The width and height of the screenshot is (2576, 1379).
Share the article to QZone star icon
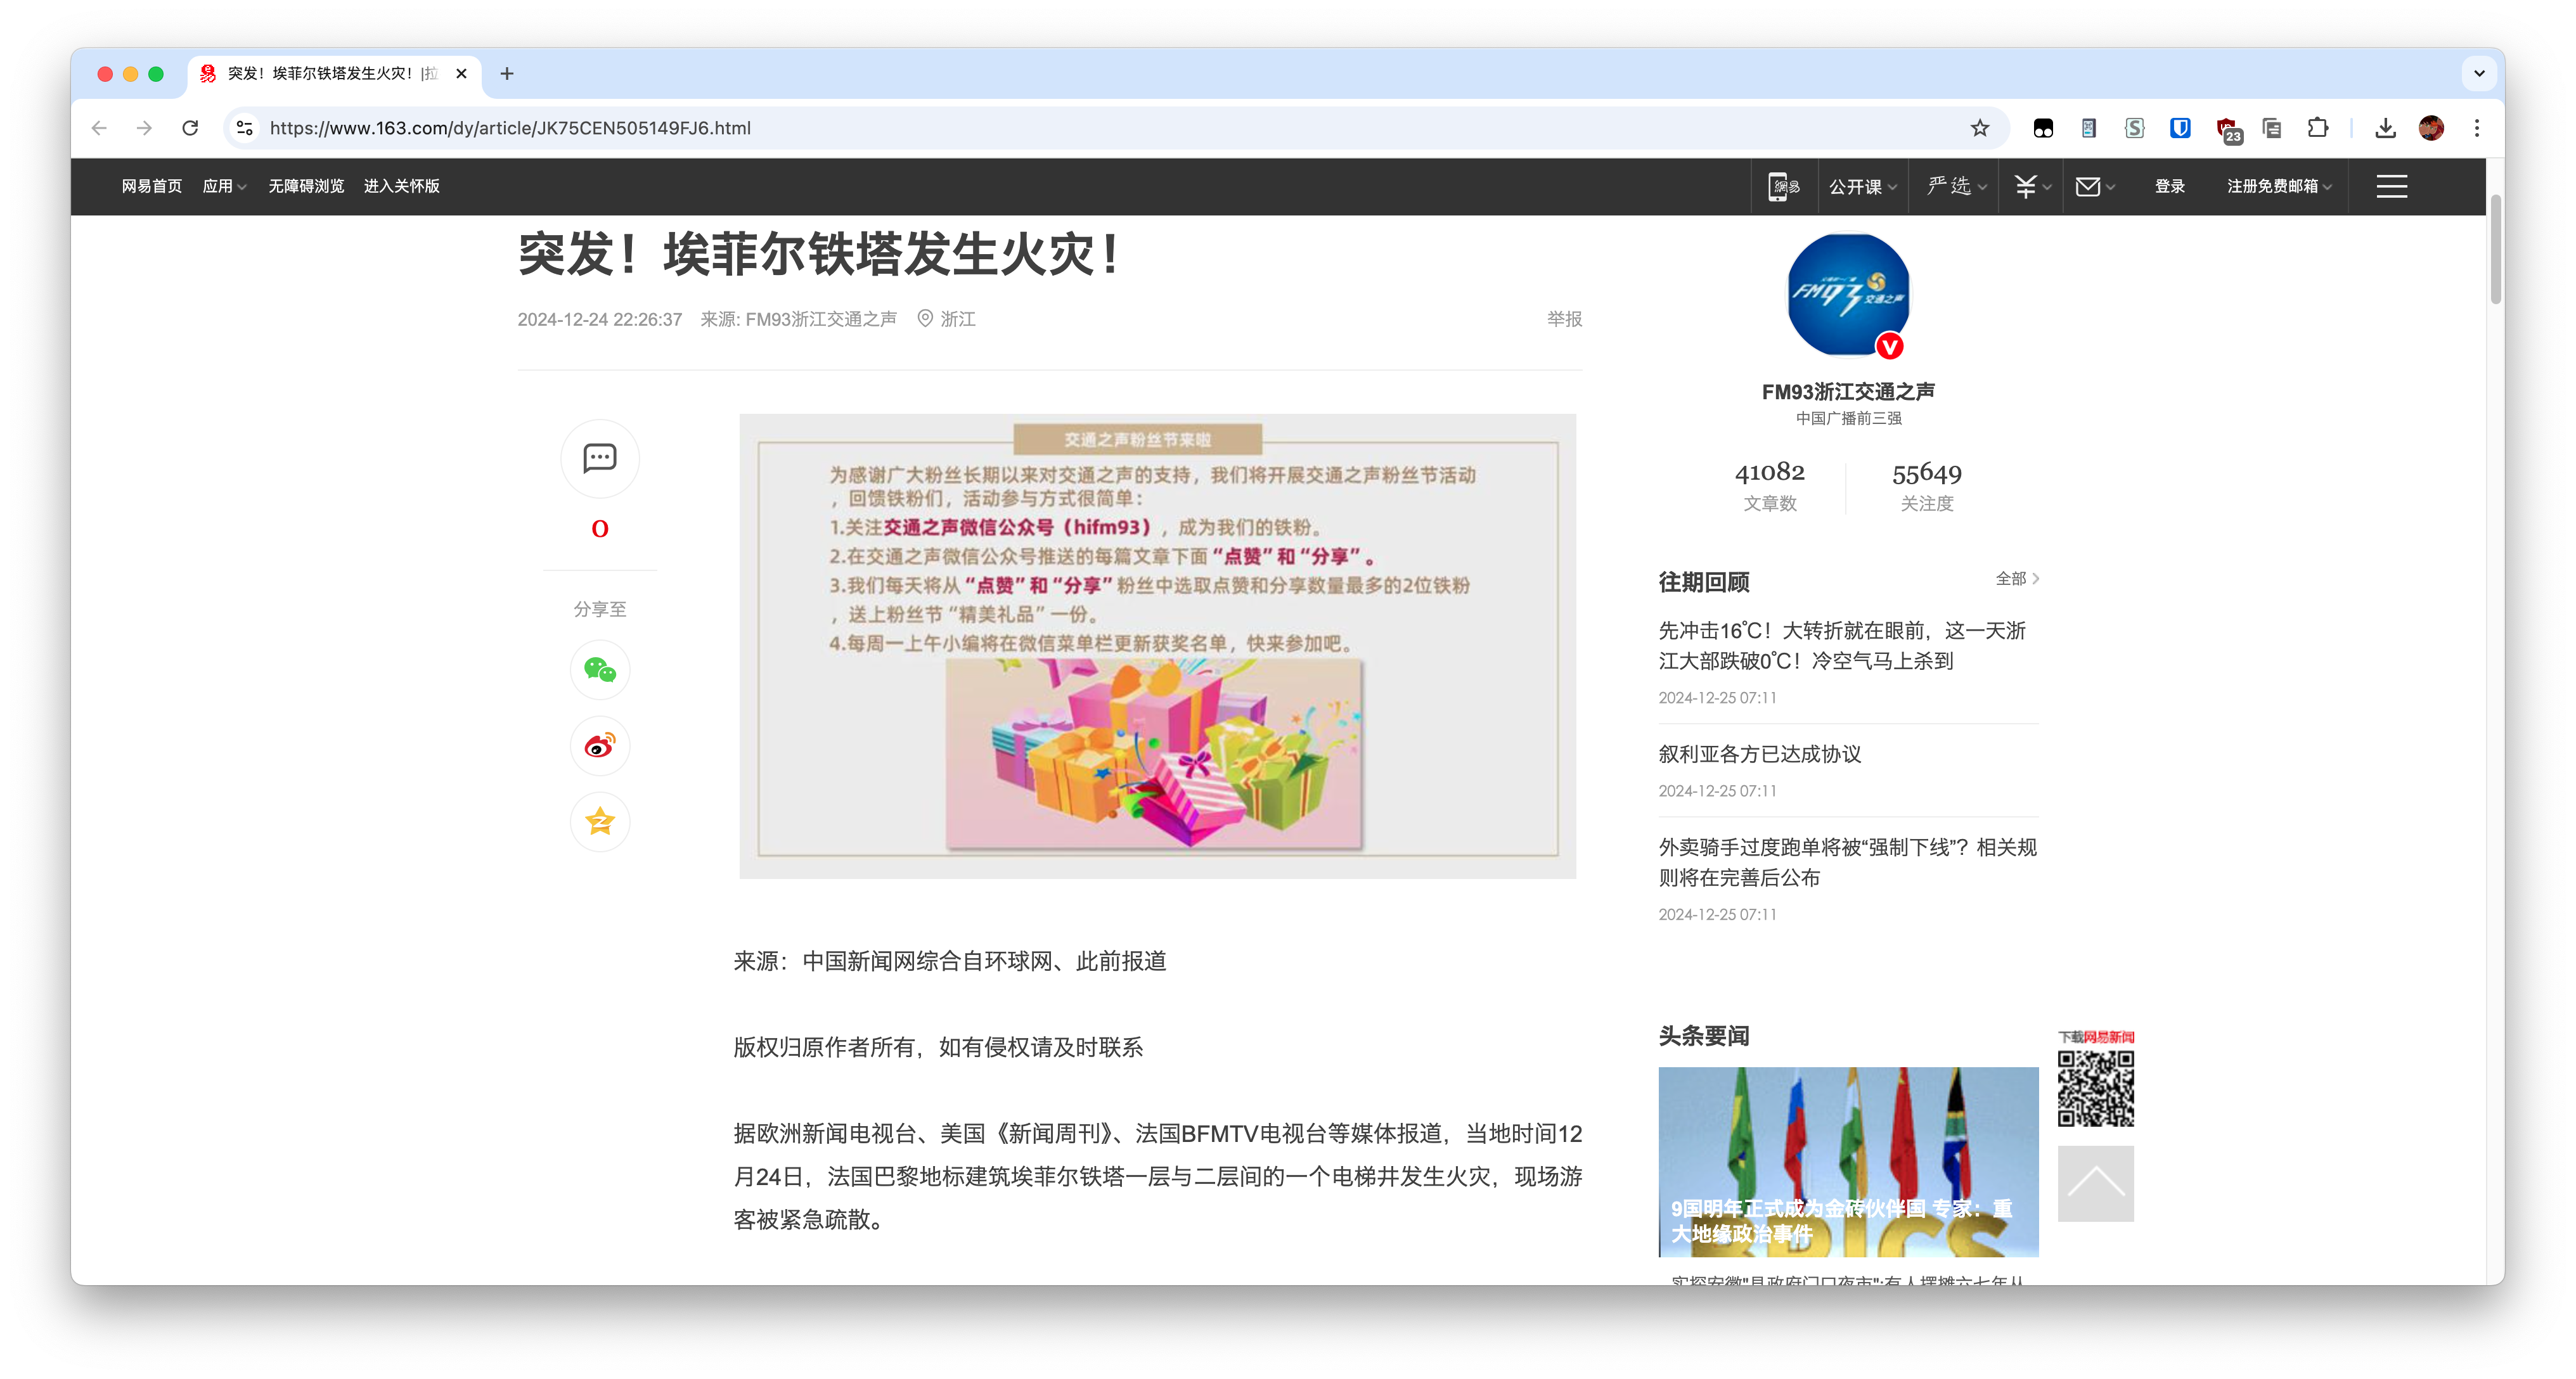(599, 821)
